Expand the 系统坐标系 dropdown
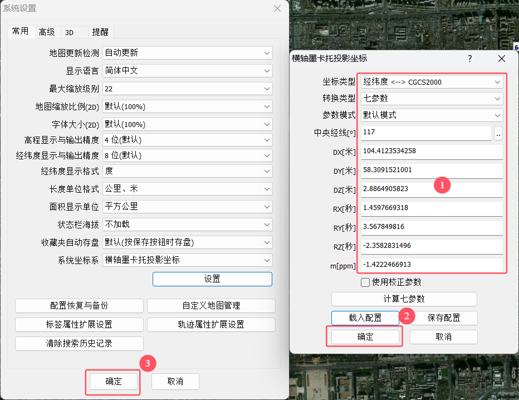The image size is (519, 400). 188,260
